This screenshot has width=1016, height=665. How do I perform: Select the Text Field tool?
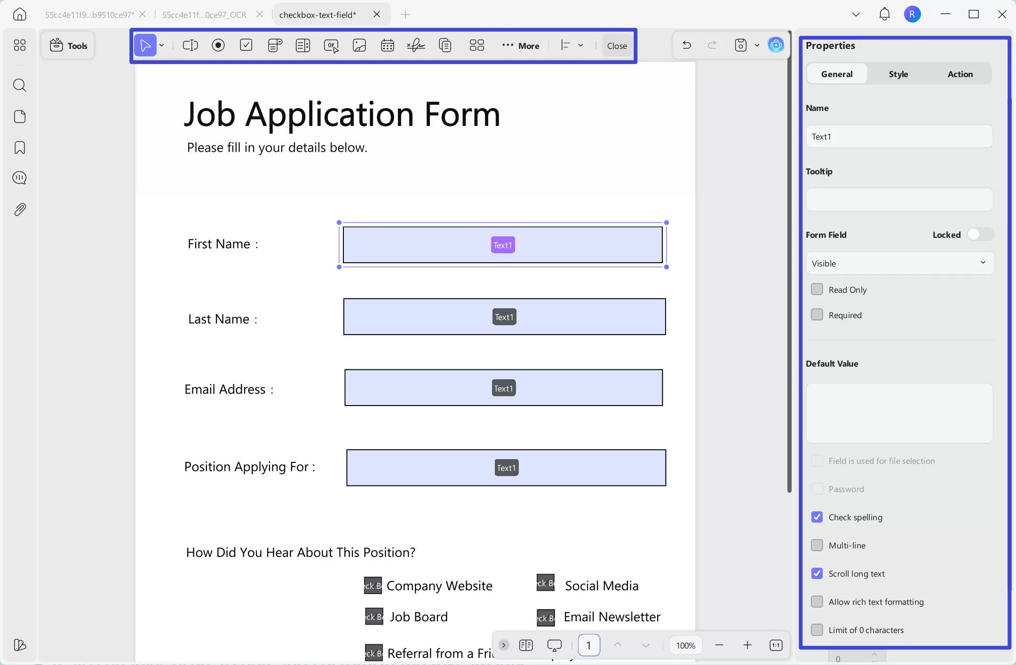190,45
